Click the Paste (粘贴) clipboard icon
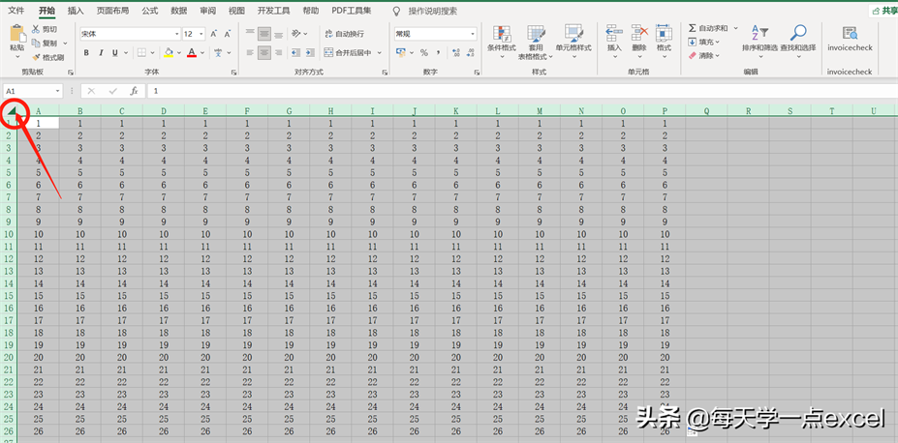This screenshot has width=898, height=443. 16,36
